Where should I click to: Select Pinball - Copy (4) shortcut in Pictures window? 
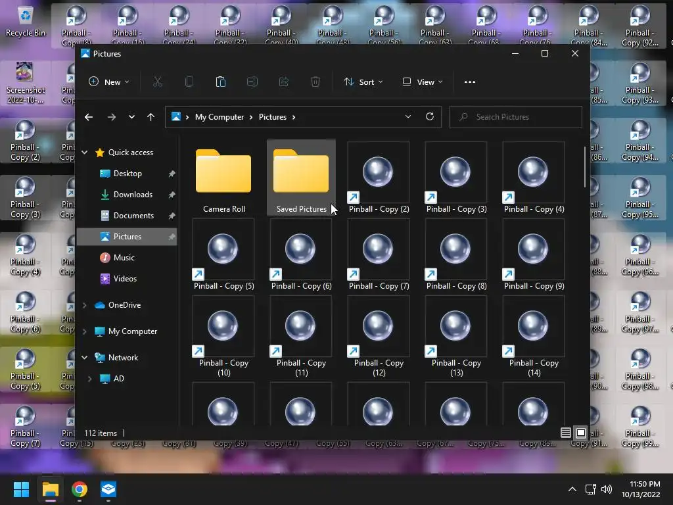point(534,178)
